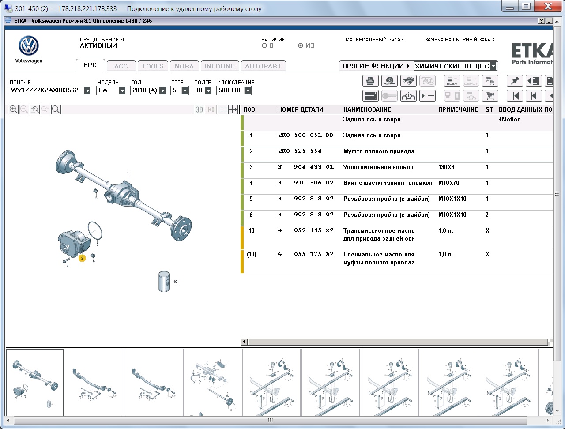Open the ХИМИЧЕСКИЕ ВЕЩЕСТВА dropdown

pos(493,66)
